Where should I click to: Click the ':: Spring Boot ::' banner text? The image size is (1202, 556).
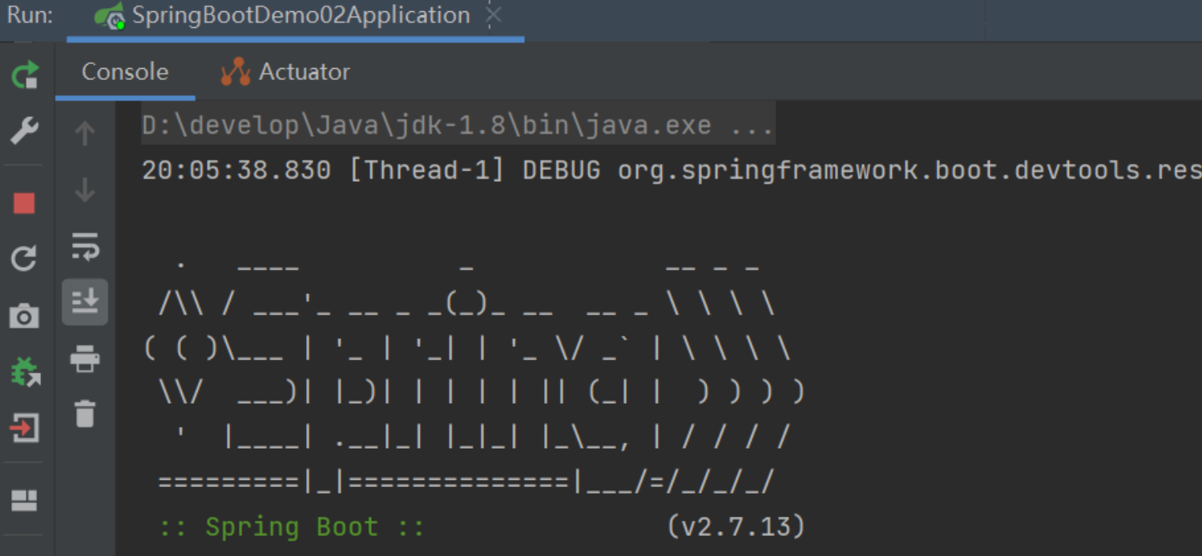coord(292,527)
